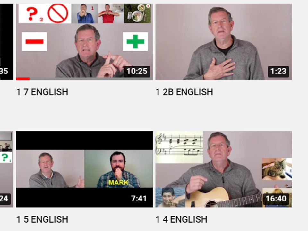Image resolution: width=308 pixels, height=231 pixels.
Task: Click the cat picture in 1 4 ENGLISH thumbnail
Action: point(277,169)
